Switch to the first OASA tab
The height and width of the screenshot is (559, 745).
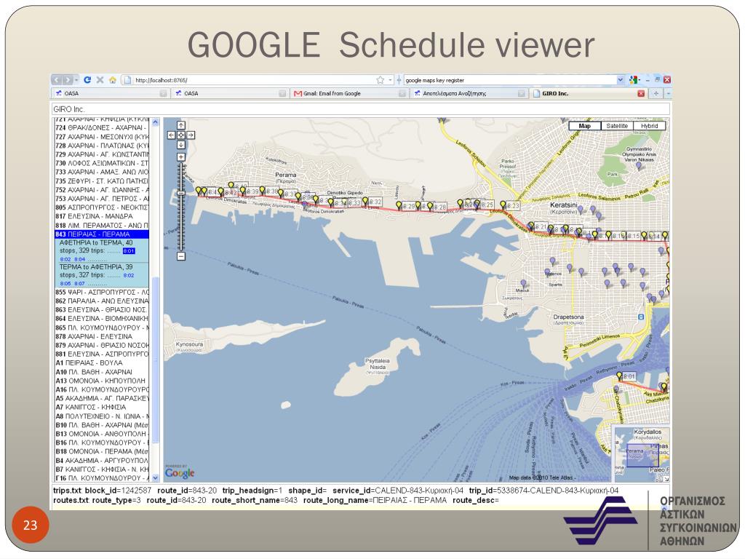point(111,93)
